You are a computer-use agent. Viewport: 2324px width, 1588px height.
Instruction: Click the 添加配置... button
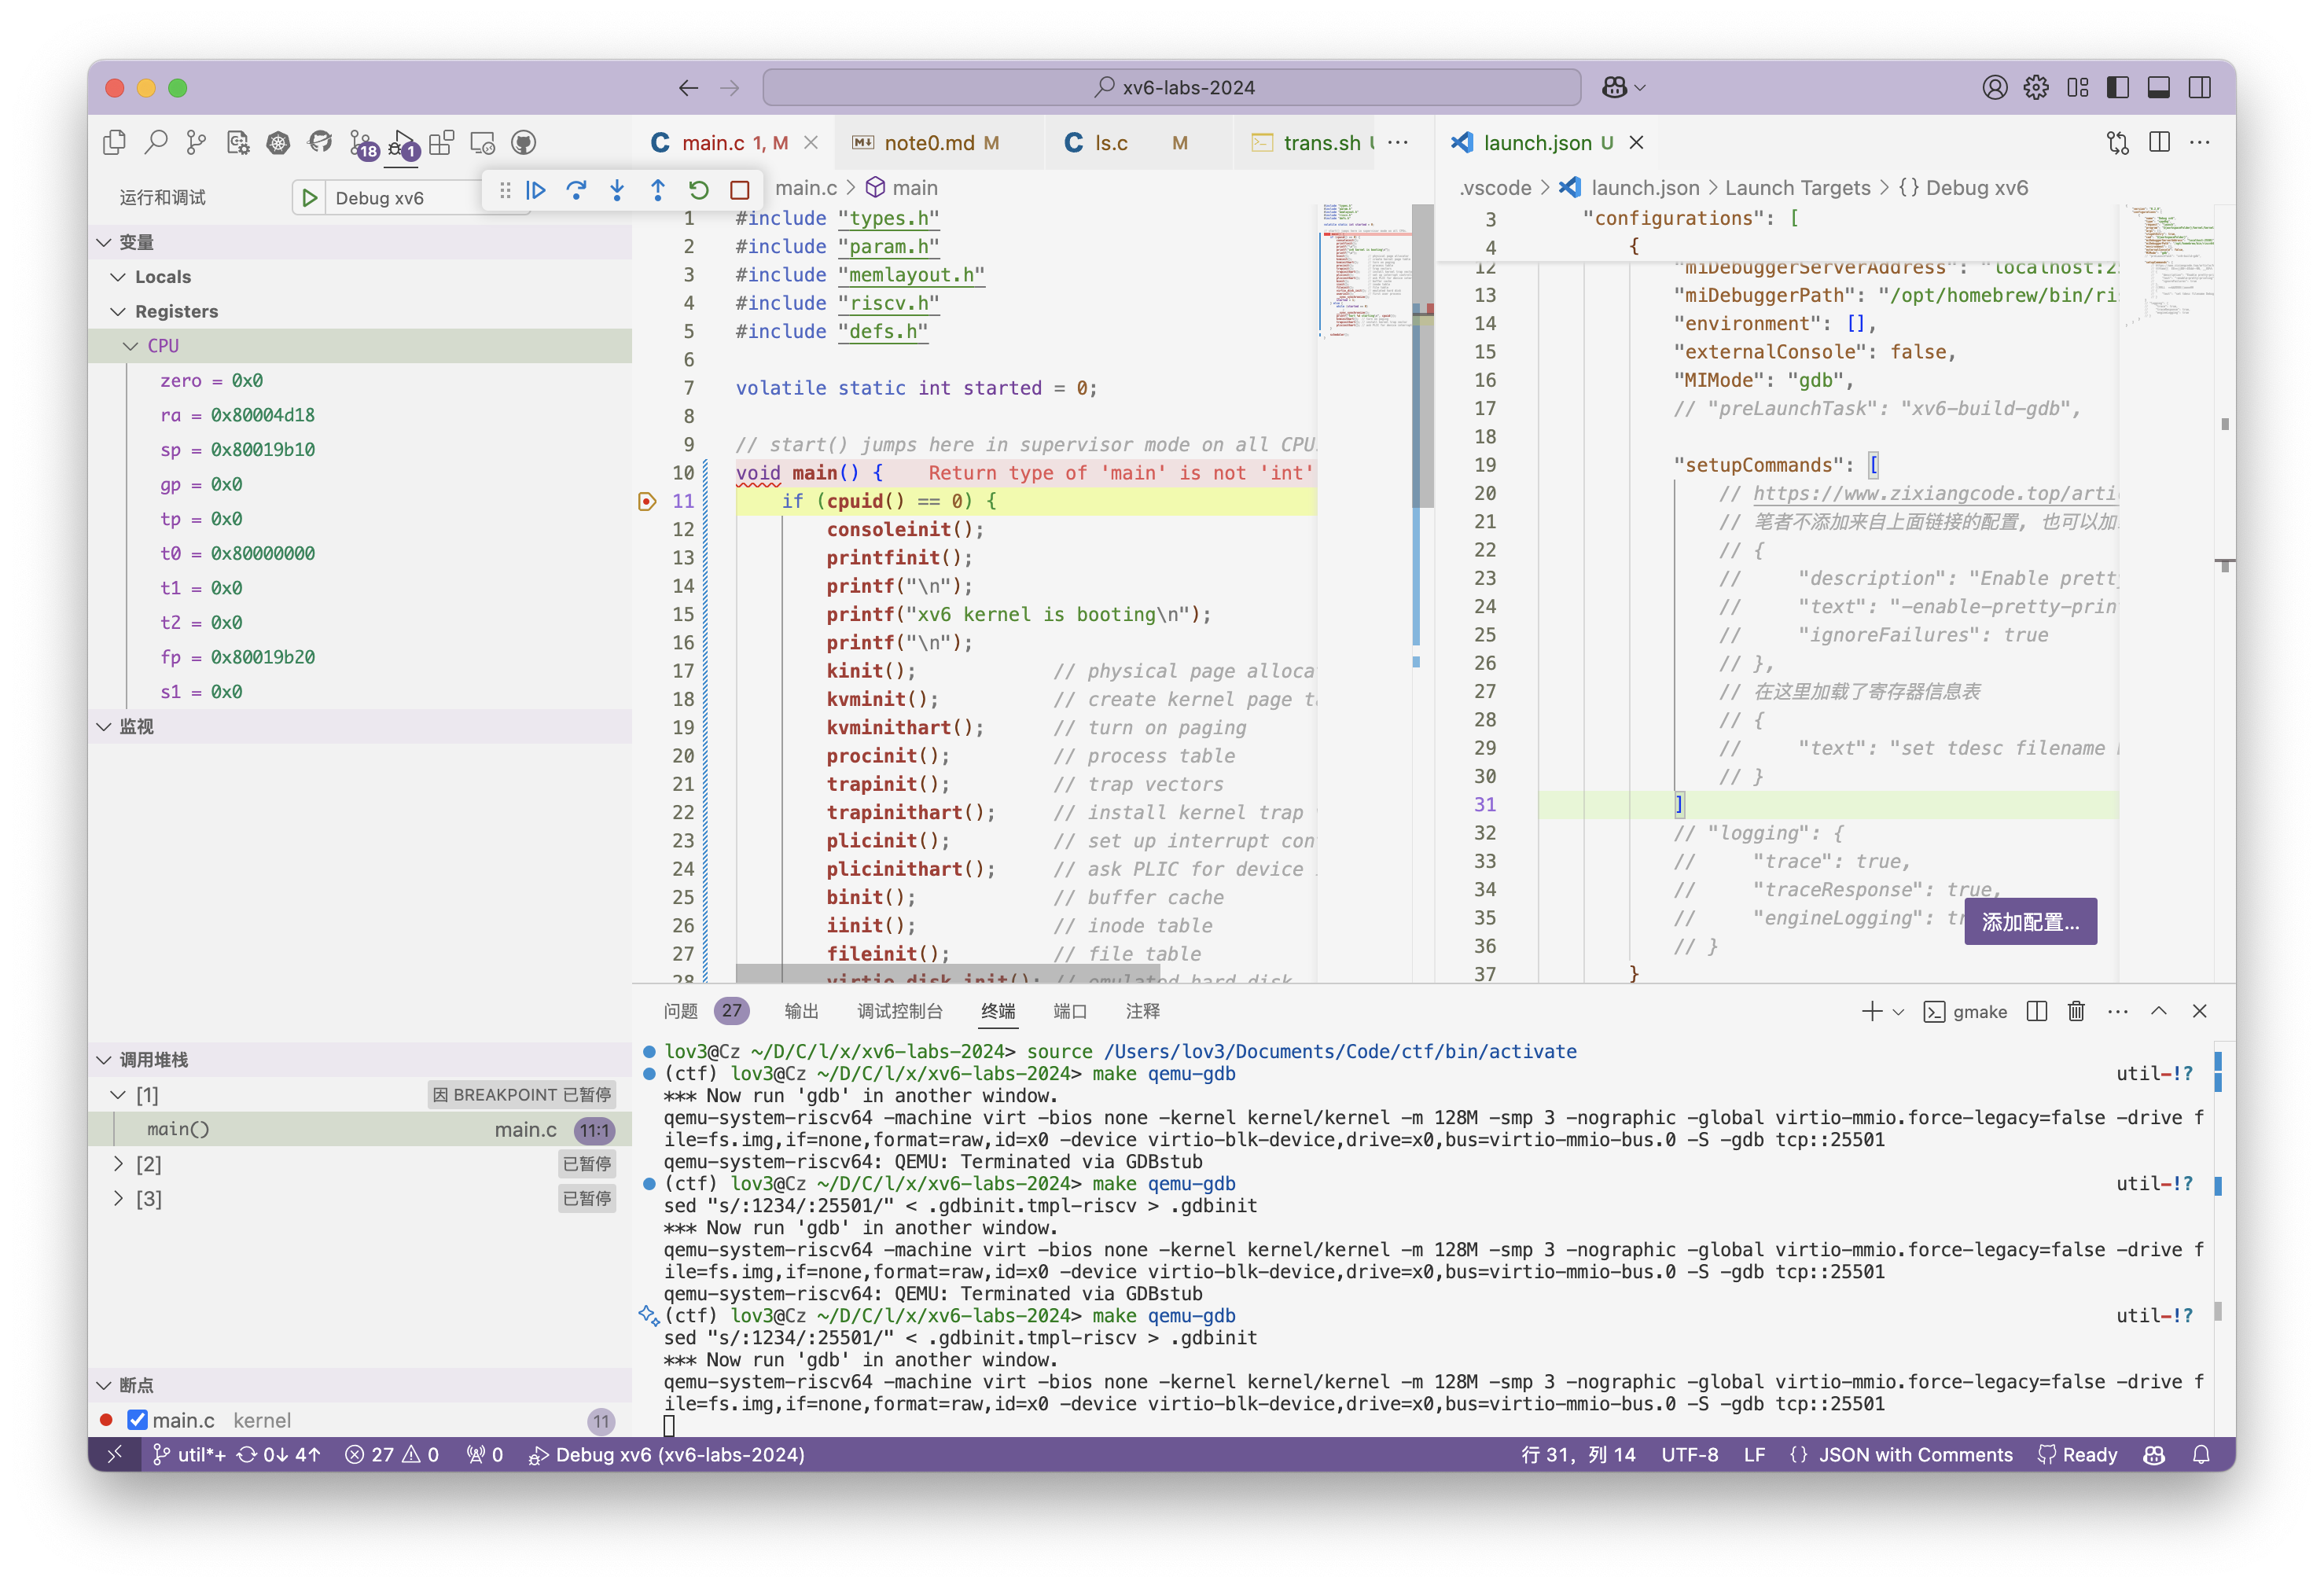pos(2029,921)
